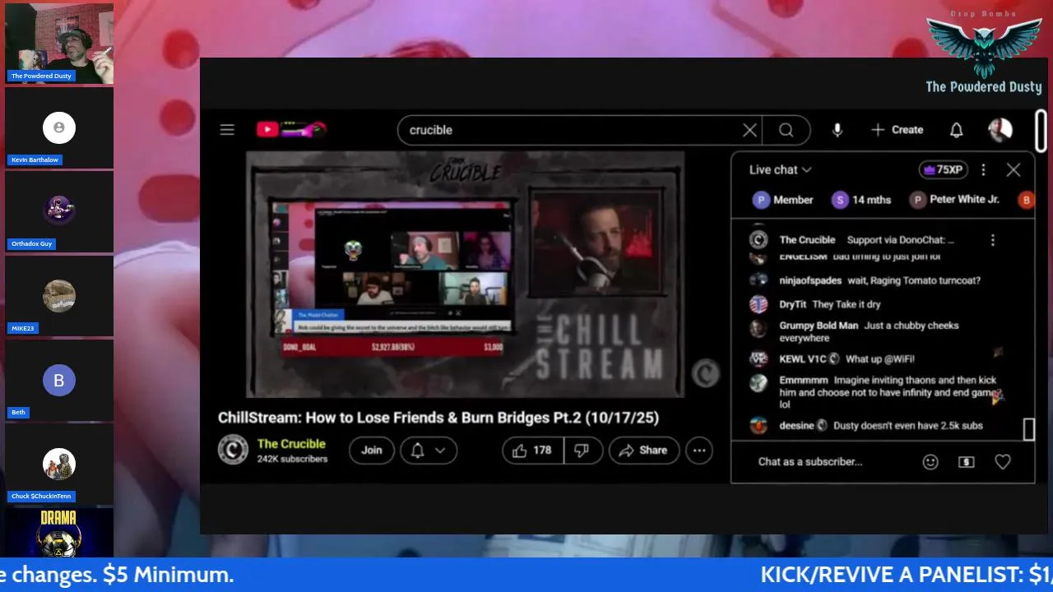Click the Join membership button
Image resolution: width=1053 pixels, height=592 pixels.
point(371,450)
